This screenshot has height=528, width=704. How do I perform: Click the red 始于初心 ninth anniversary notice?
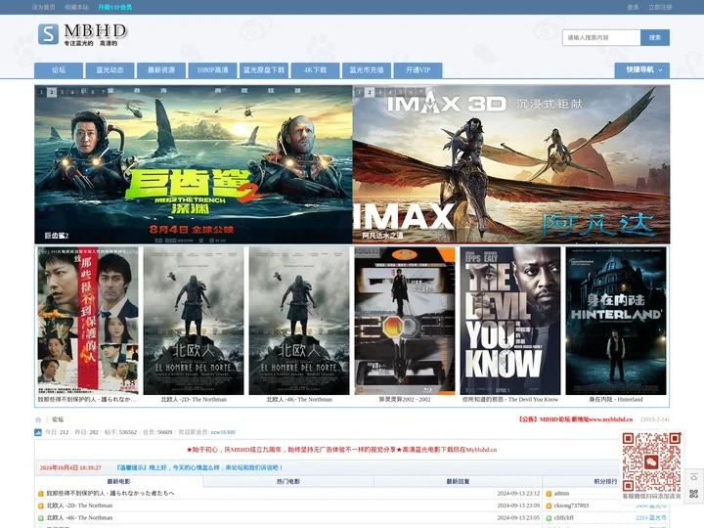341,450
